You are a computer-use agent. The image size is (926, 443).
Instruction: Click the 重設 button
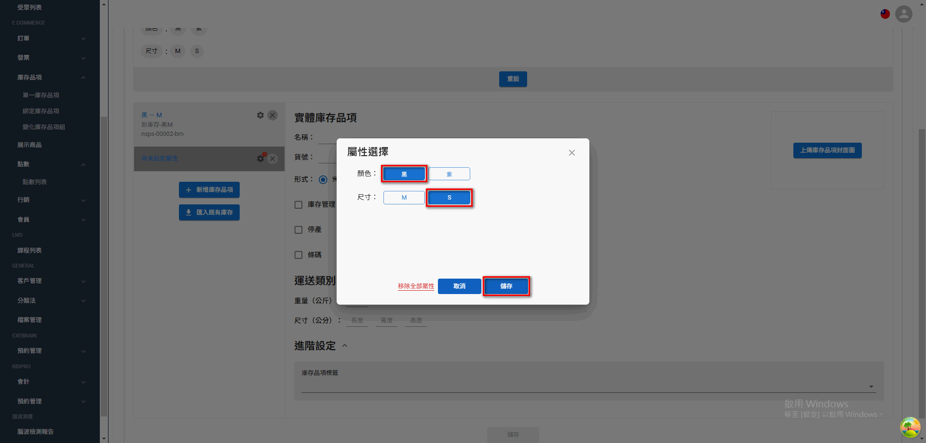[513, 79]
